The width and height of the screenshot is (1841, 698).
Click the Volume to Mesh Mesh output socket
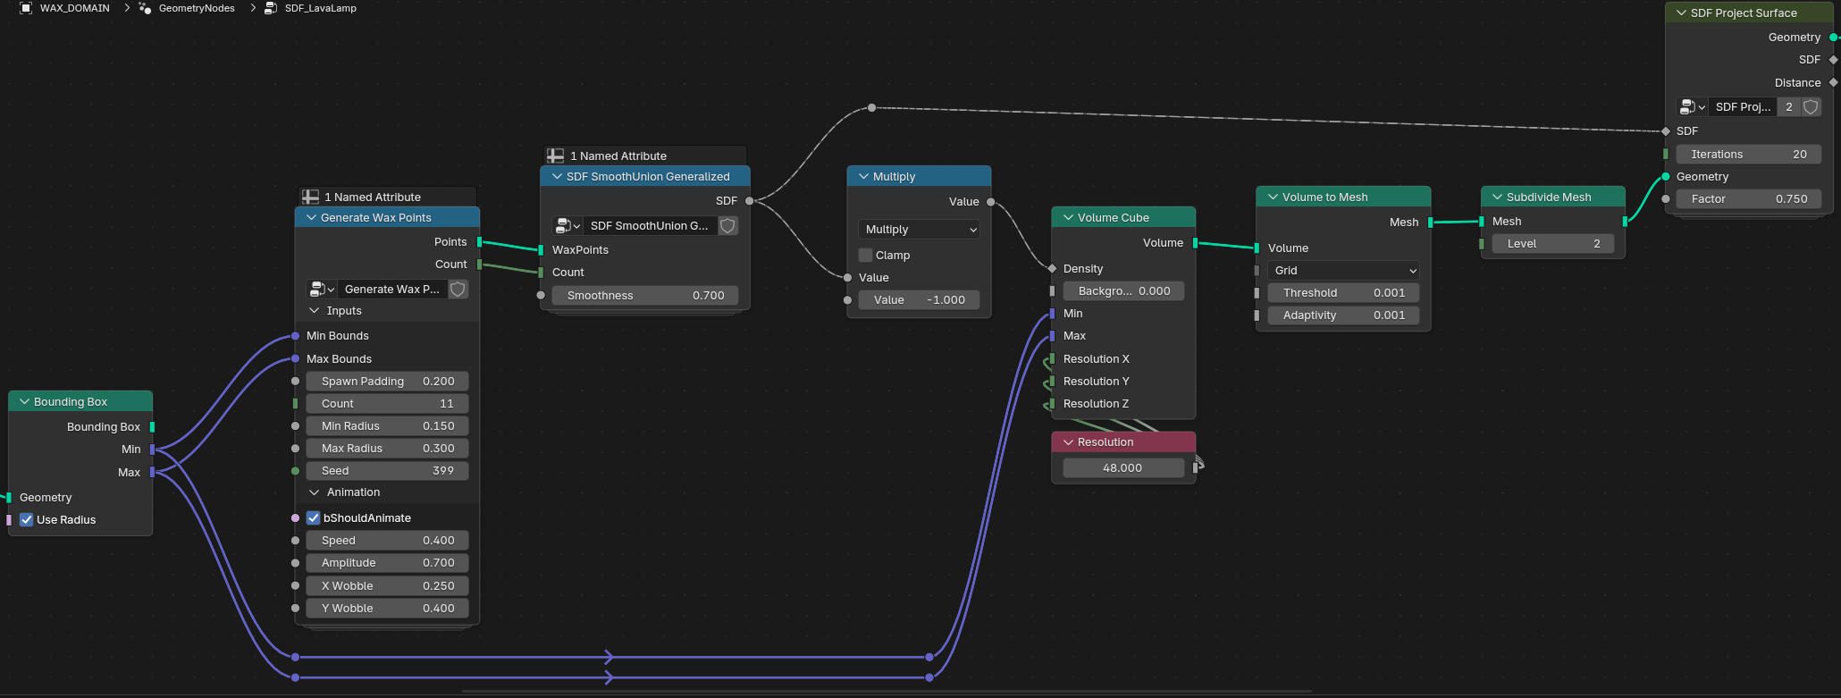click(x=1431, y=223)
